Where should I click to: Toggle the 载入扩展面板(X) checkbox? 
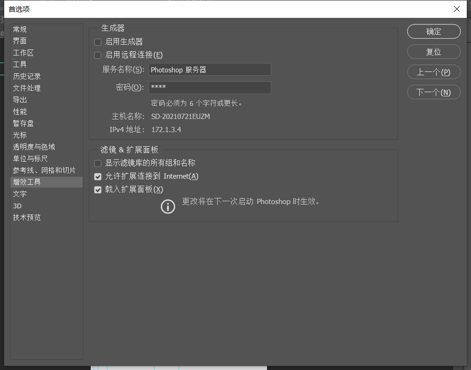point(98,189)
